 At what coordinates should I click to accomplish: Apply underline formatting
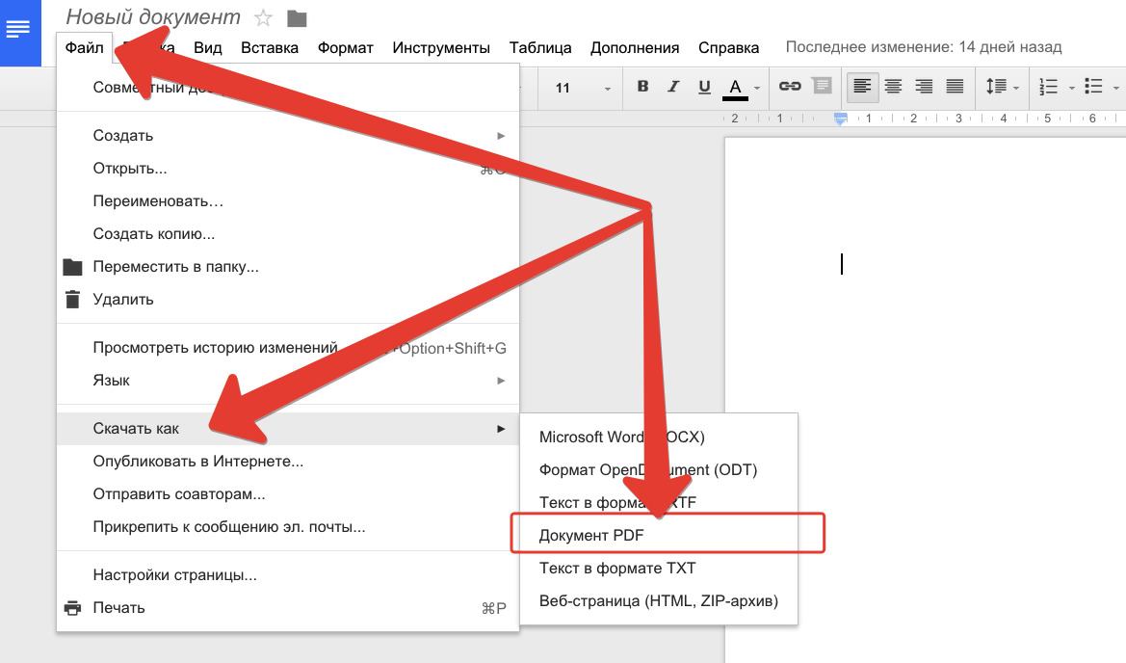(x=704, y=87)
